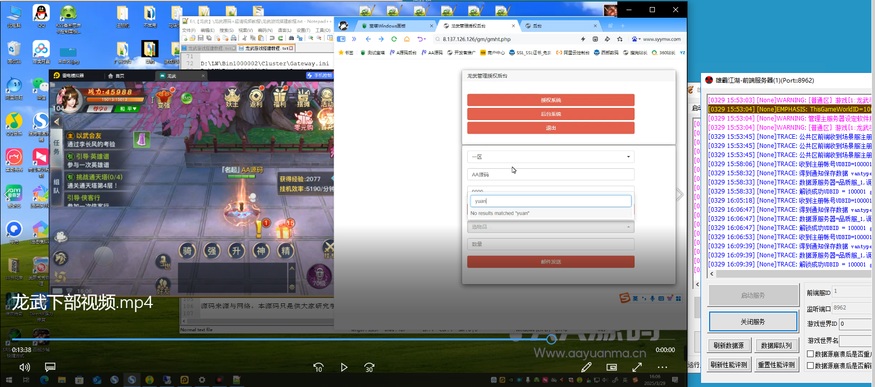Screen dimensions: 875x387
Task: Click the 数据库队列 button
Action: [x=776, y=345]
